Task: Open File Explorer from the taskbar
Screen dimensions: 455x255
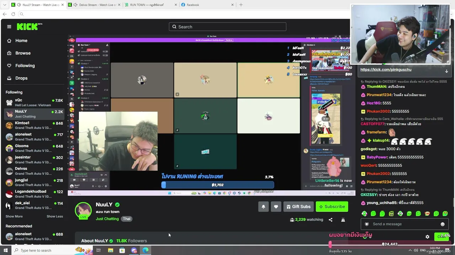Action: pos(111,250)
